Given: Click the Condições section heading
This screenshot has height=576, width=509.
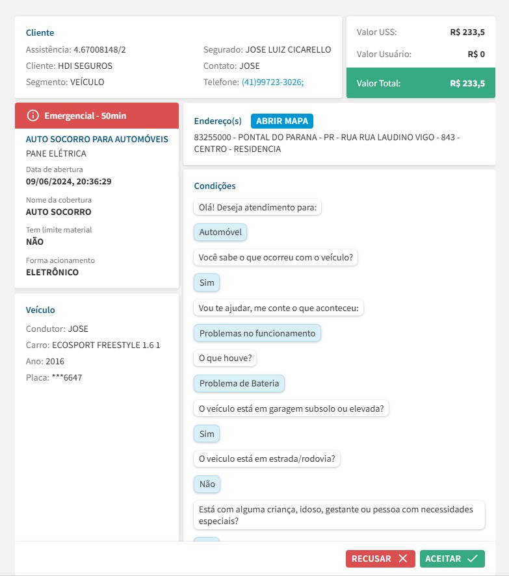Looking at the screenshot, I should click(x=215, y=186).
